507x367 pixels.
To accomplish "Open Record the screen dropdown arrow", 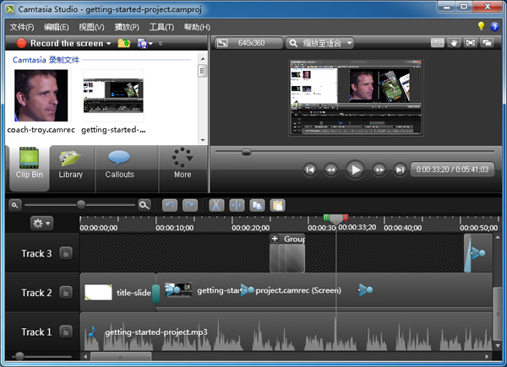I will click(109, 43).
